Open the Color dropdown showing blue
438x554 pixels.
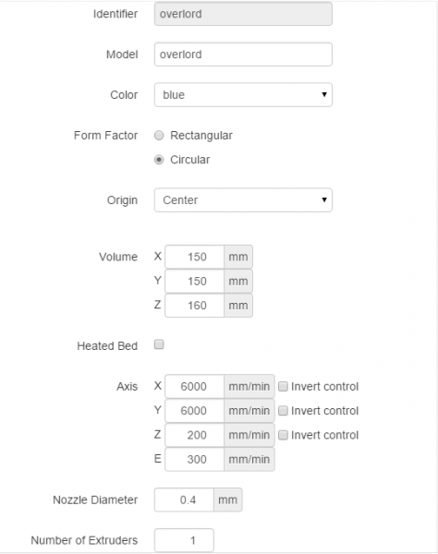[243, 95]
